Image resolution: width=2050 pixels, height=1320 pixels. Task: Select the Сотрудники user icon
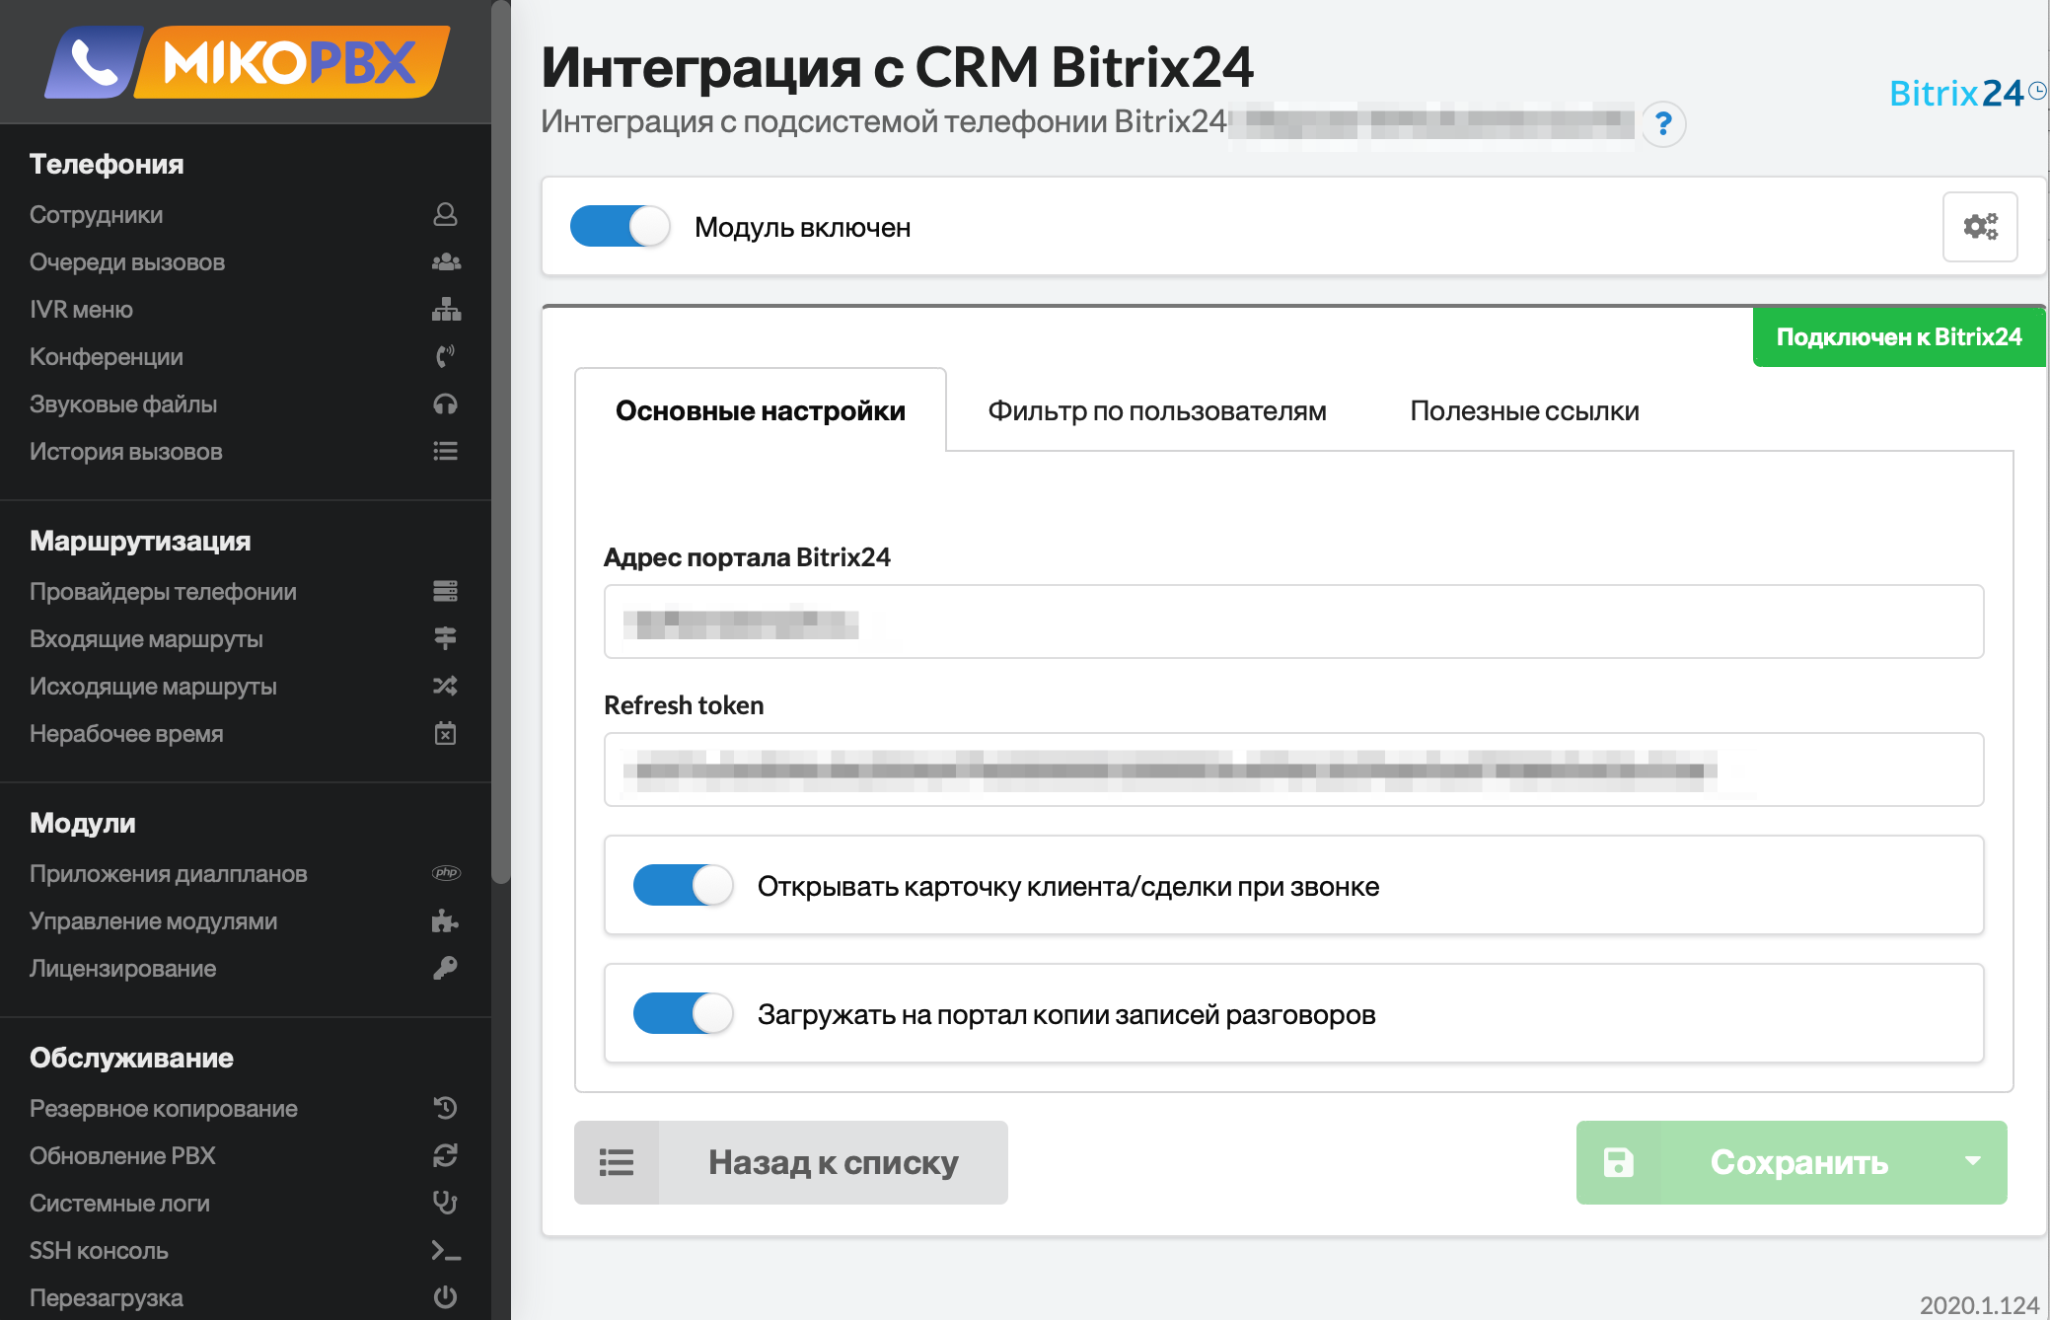(446, 214)
